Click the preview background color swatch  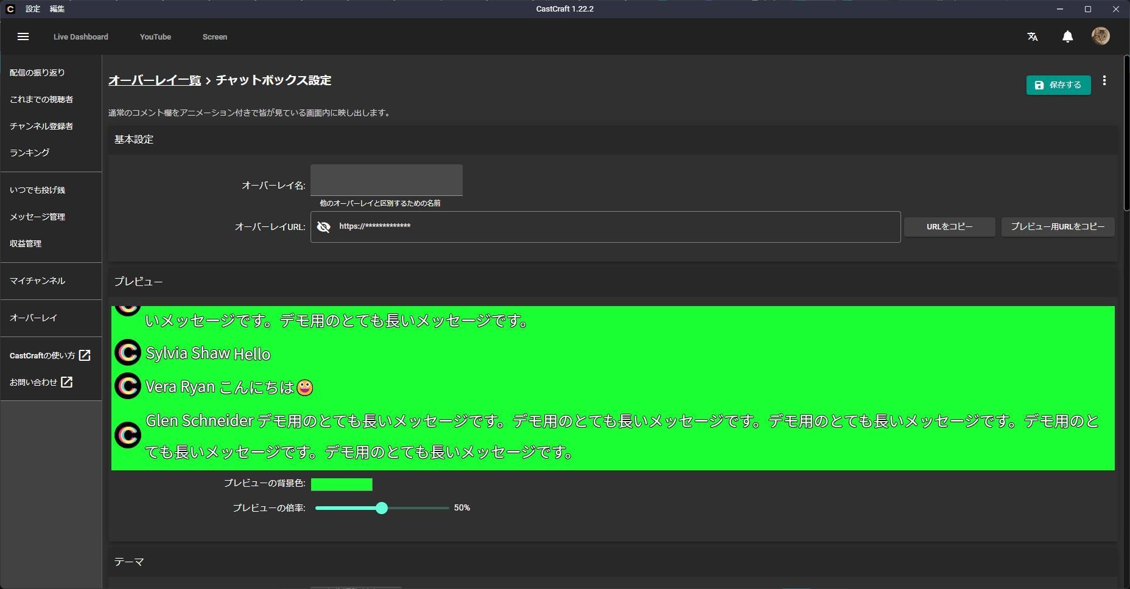[342, 484]
